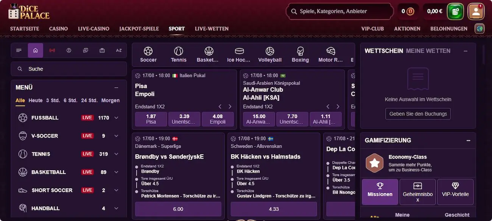Viewport: 492px width, 221px height.
Task: Click the player profile icon in the toolbar
Action: coord(69,50)
